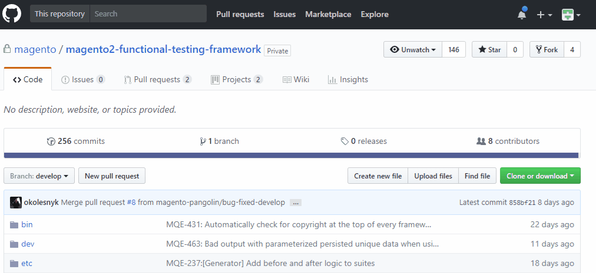Click the bin folder icon
This screenshot has width=596, height=273.
[14, 224]
